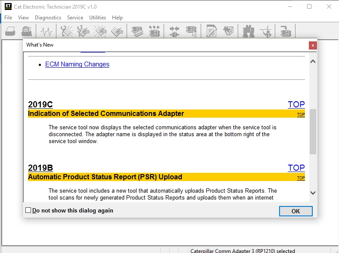Click the What's New scrollbar thumb
Image resolution: width=339 pixels, height=253 pixels.
click(x=313, y=132)
